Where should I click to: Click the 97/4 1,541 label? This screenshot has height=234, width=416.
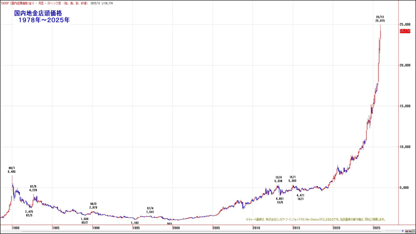[150, 210]
